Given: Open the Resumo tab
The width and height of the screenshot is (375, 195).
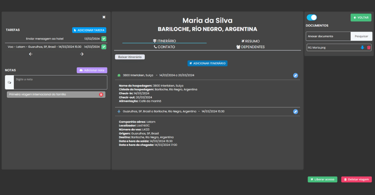Looking at the screenshot, I should coord(250,41).
